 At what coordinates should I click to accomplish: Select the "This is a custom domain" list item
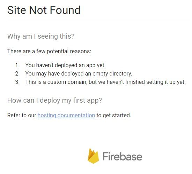105,82
